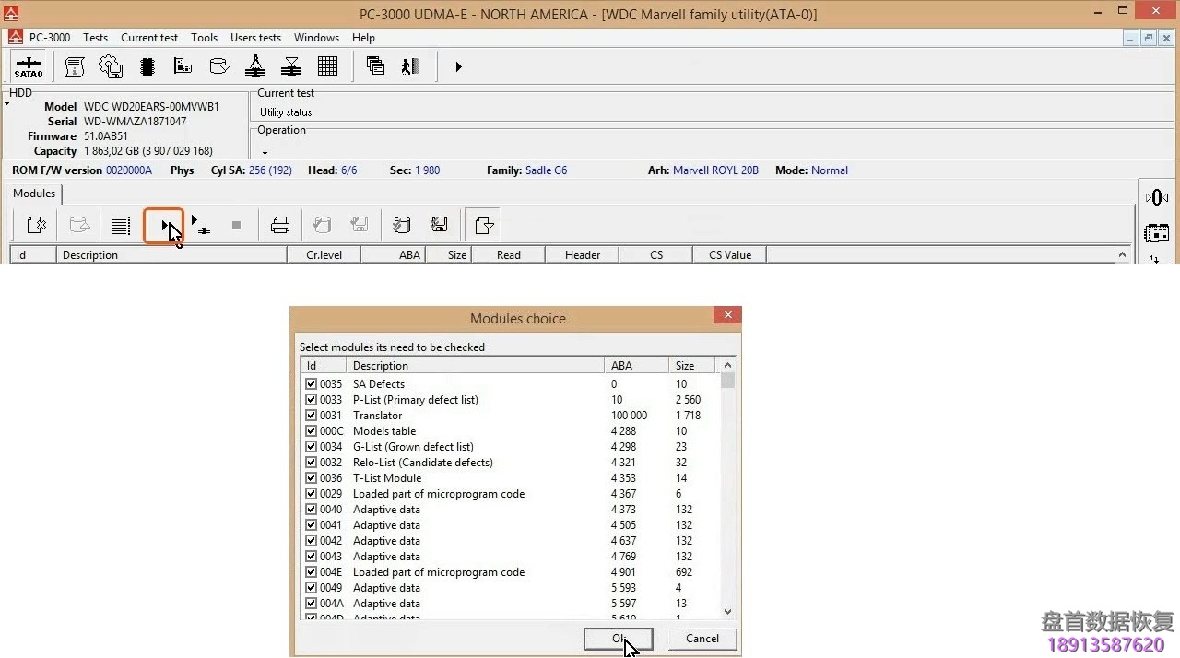Uncheck the 0035 SA Defects module
1180x658 pixels.
click(311, 384)
